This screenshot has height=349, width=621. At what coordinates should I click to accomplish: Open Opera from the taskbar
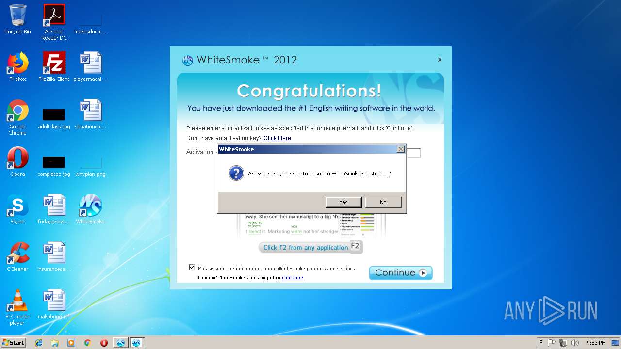tap(104, 343)
